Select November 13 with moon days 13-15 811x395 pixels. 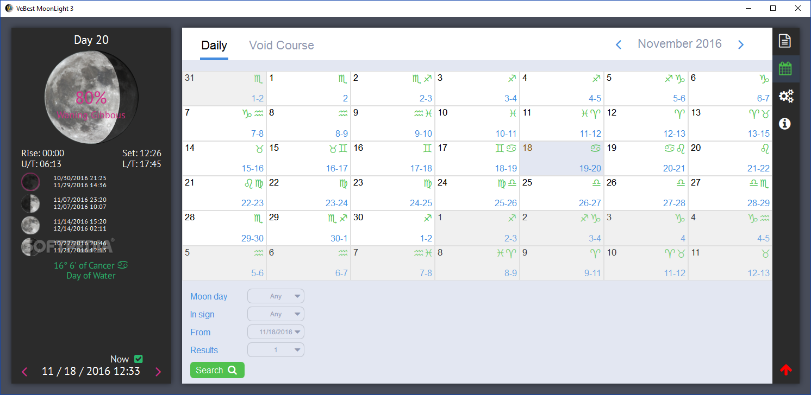pyautogui.click(x=730, y=123)
